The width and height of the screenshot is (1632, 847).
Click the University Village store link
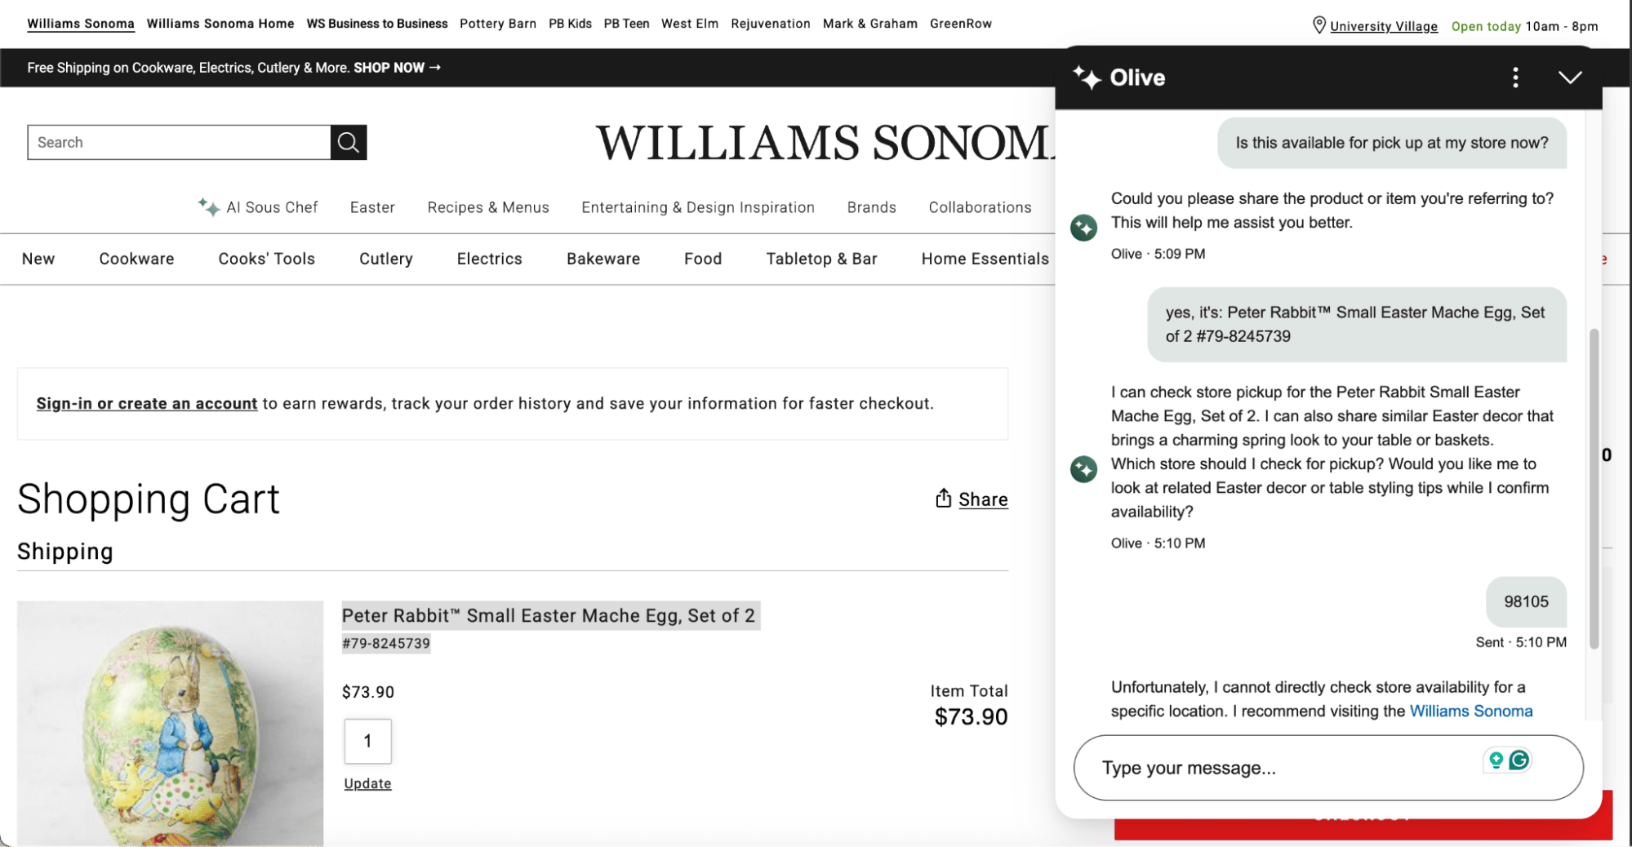(1384, 26)
